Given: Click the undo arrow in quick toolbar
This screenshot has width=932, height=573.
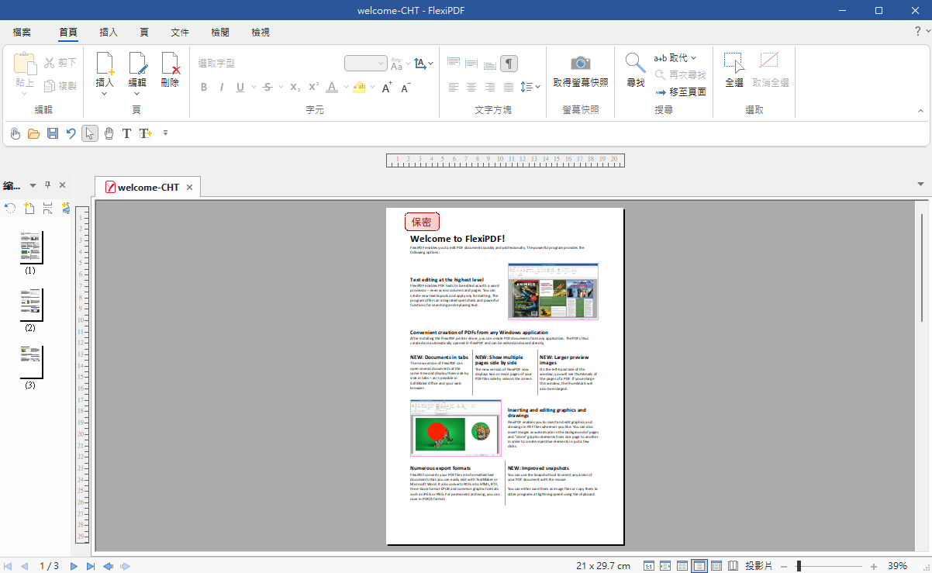Looking at the screenshot, I should pyautogui.click(x=71, y=133).
